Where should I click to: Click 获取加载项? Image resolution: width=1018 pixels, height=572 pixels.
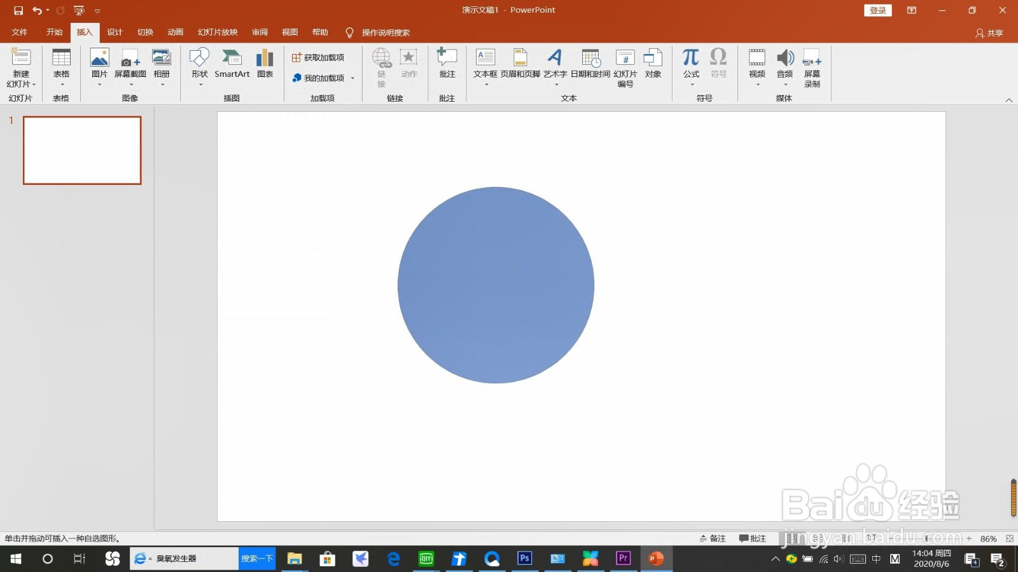(318, 58)
